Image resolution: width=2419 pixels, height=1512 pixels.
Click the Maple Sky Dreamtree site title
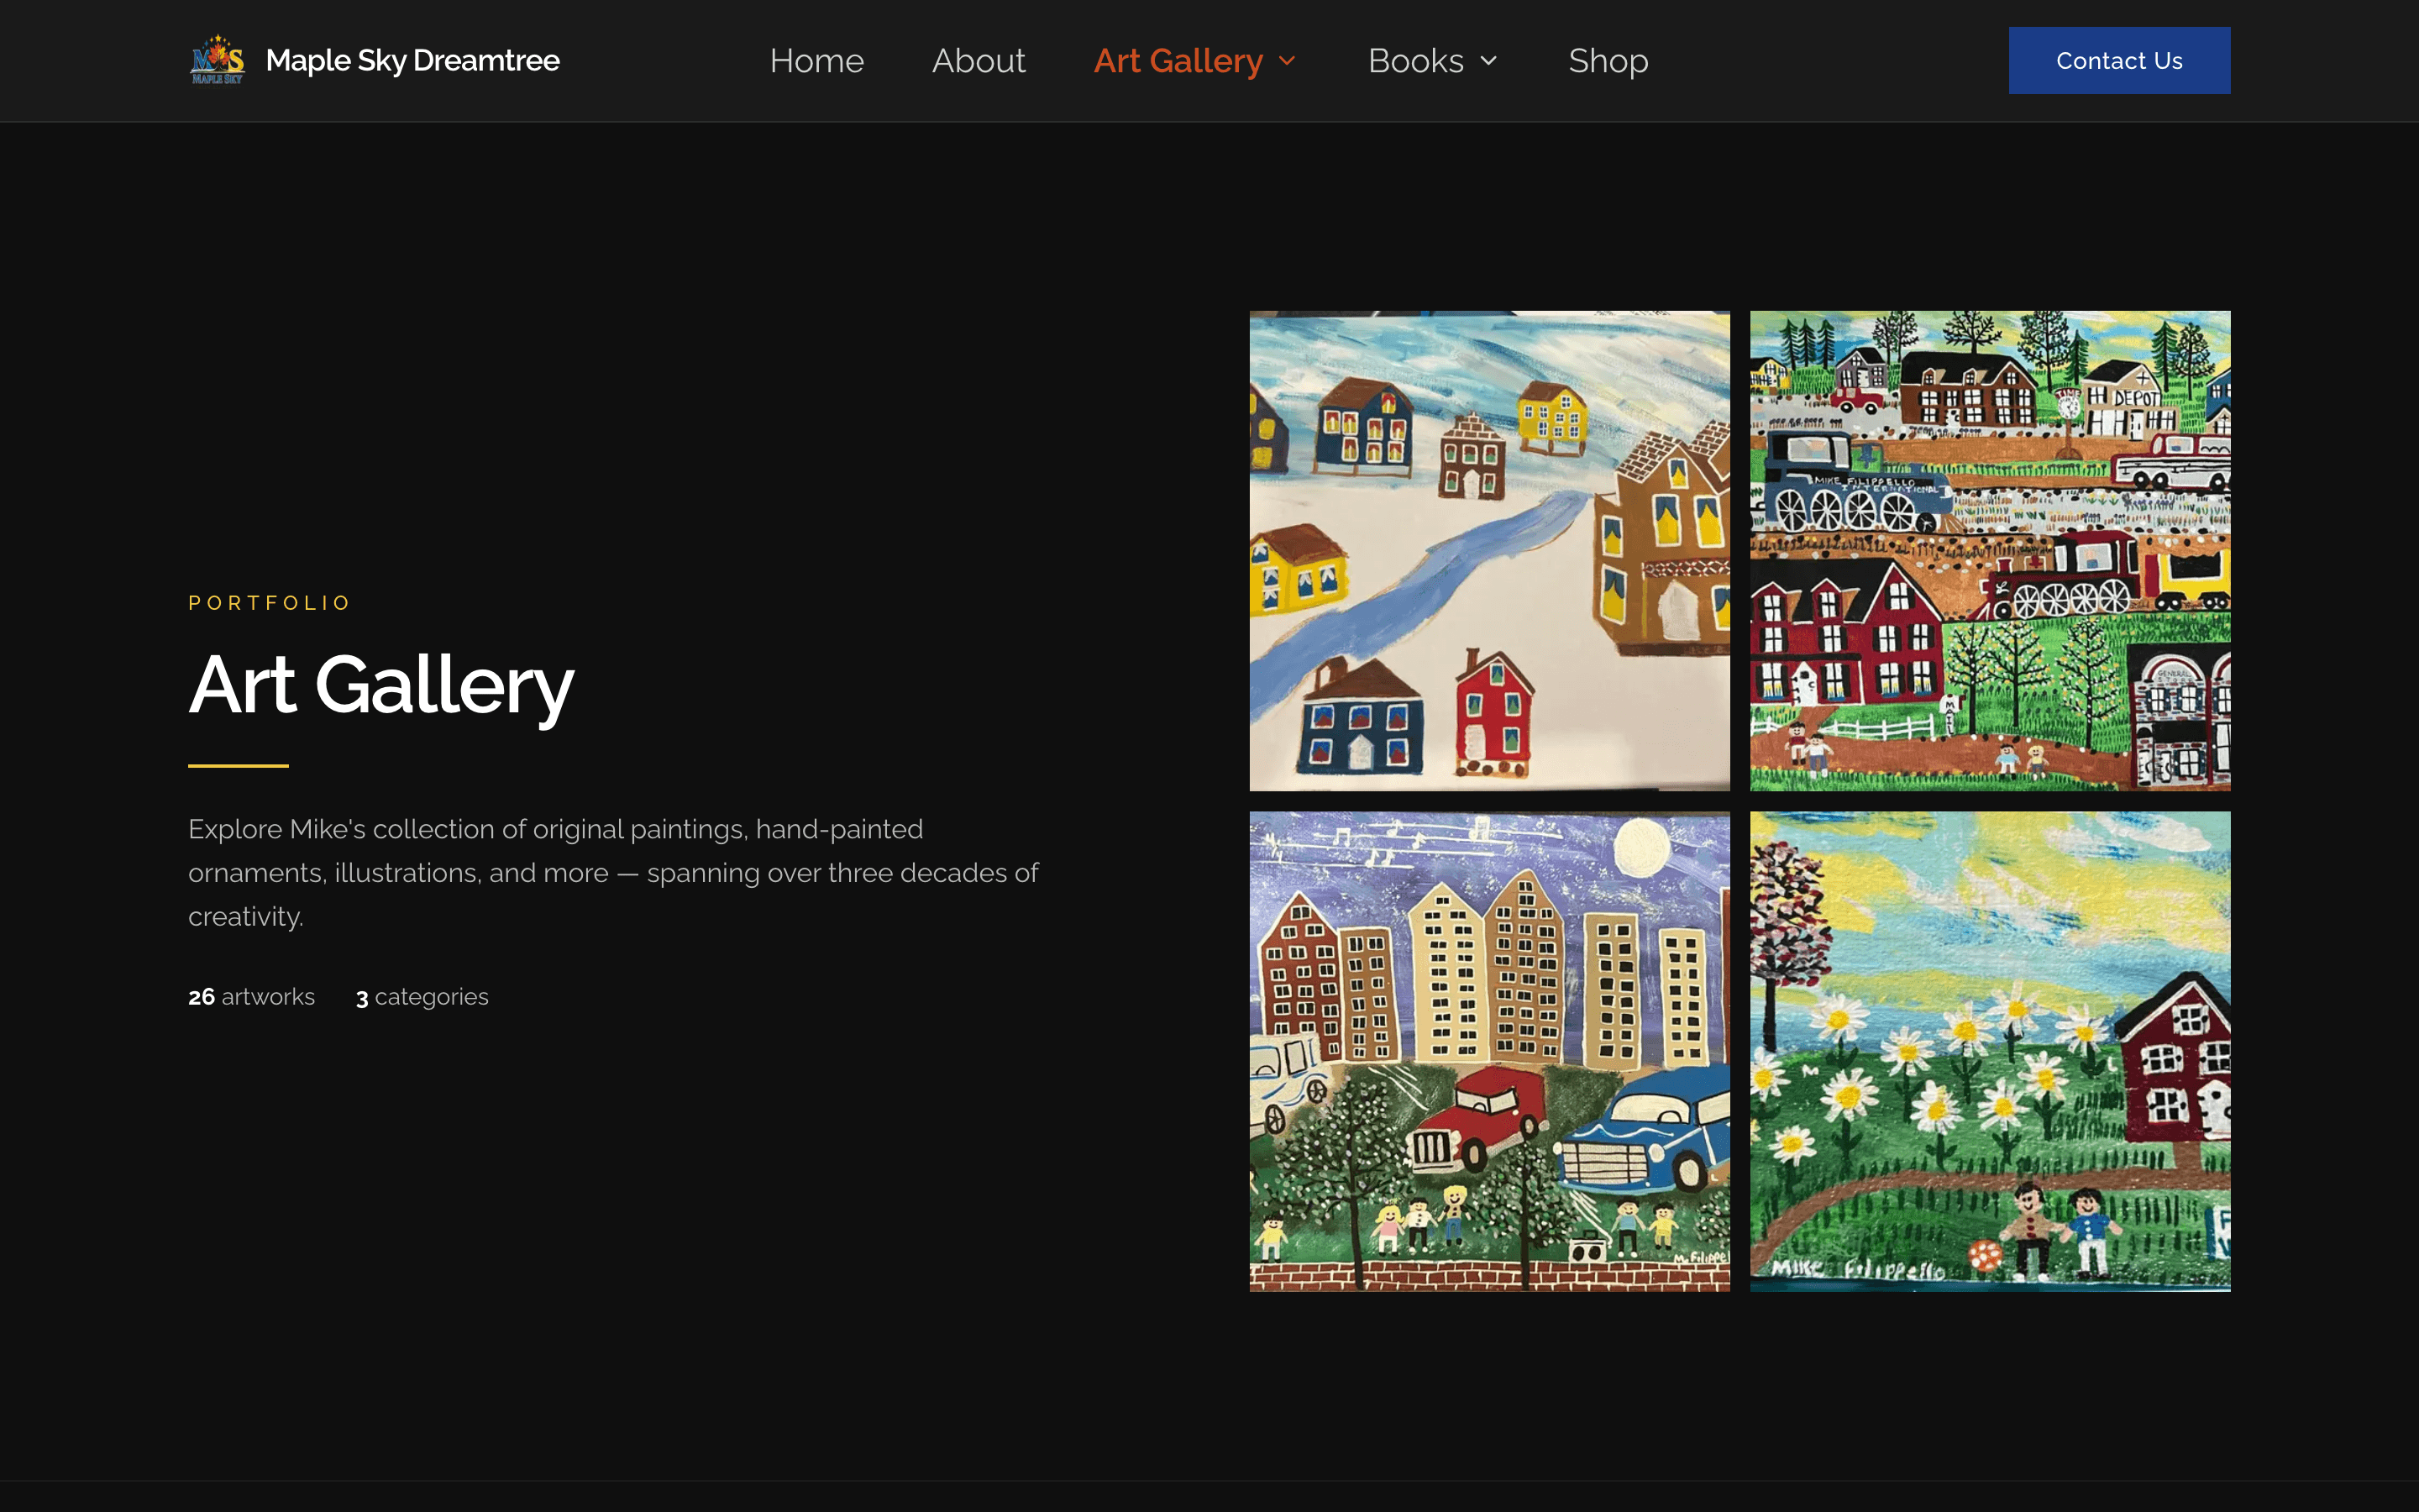(x=412, y=60)
